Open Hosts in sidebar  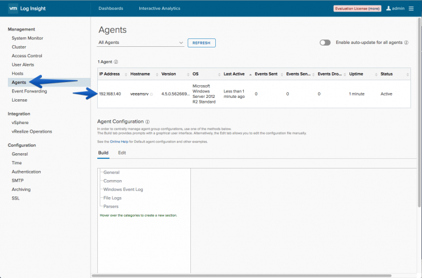(x=18, y=74)
